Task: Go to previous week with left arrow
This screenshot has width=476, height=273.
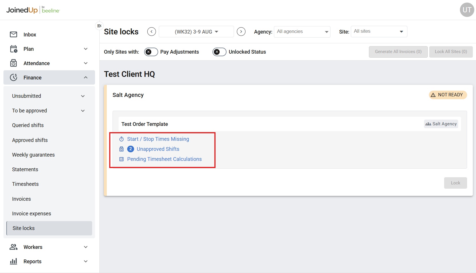Action: pos(152,32)
